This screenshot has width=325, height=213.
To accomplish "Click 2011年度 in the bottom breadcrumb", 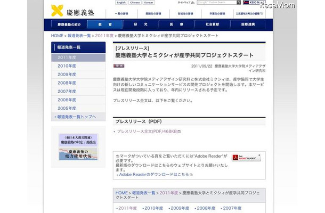I will 169,193.
